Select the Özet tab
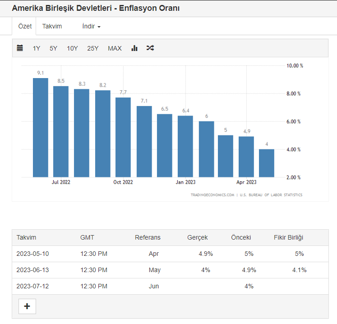The width and height of the screenshot is (337, 324). point(25,26)
